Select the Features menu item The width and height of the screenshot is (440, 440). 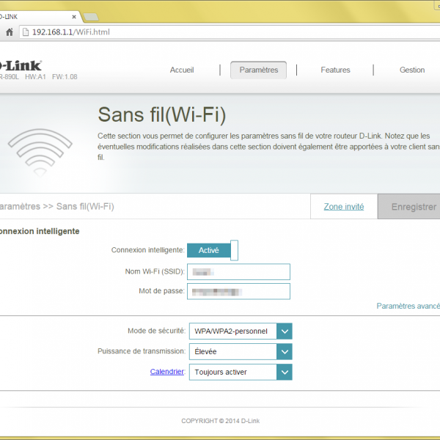pyautogui.click(x=335, y=70)
